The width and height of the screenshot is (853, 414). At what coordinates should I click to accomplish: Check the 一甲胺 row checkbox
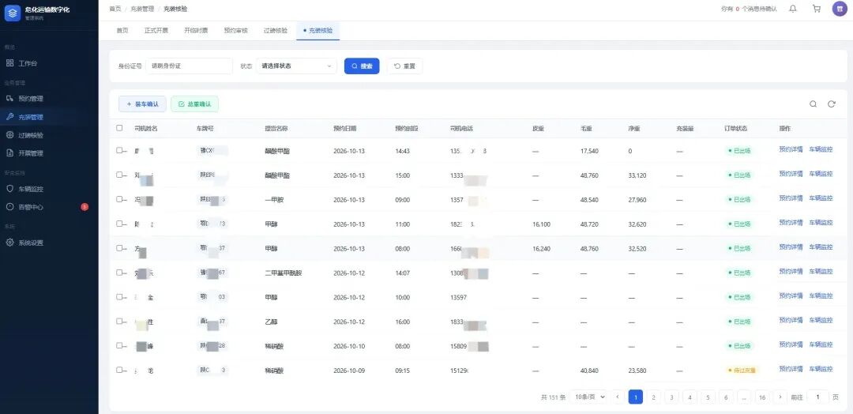(119, 199)
